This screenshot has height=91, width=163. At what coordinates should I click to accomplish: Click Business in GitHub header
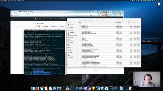(x=46, y=19)
